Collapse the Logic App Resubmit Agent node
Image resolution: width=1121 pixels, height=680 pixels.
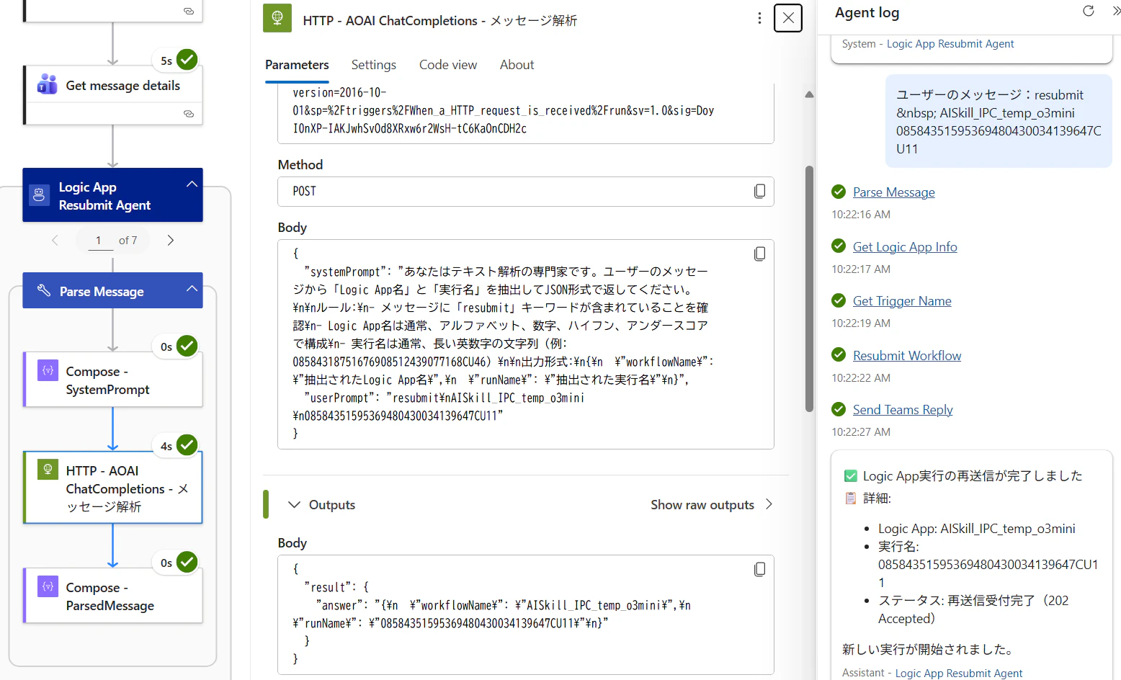click(192, 184)
